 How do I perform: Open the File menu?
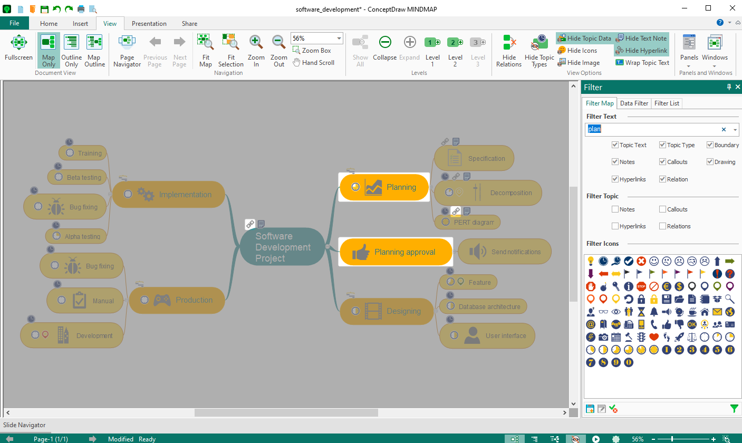[14, 23]
